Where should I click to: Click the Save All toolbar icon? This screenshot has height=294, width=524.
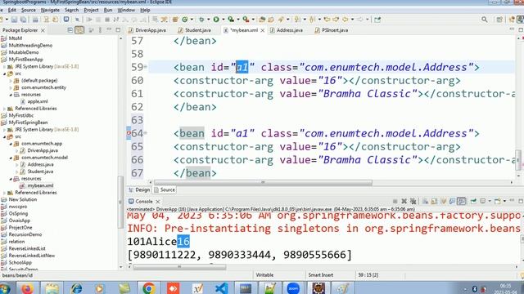click(x=23, y=20)
